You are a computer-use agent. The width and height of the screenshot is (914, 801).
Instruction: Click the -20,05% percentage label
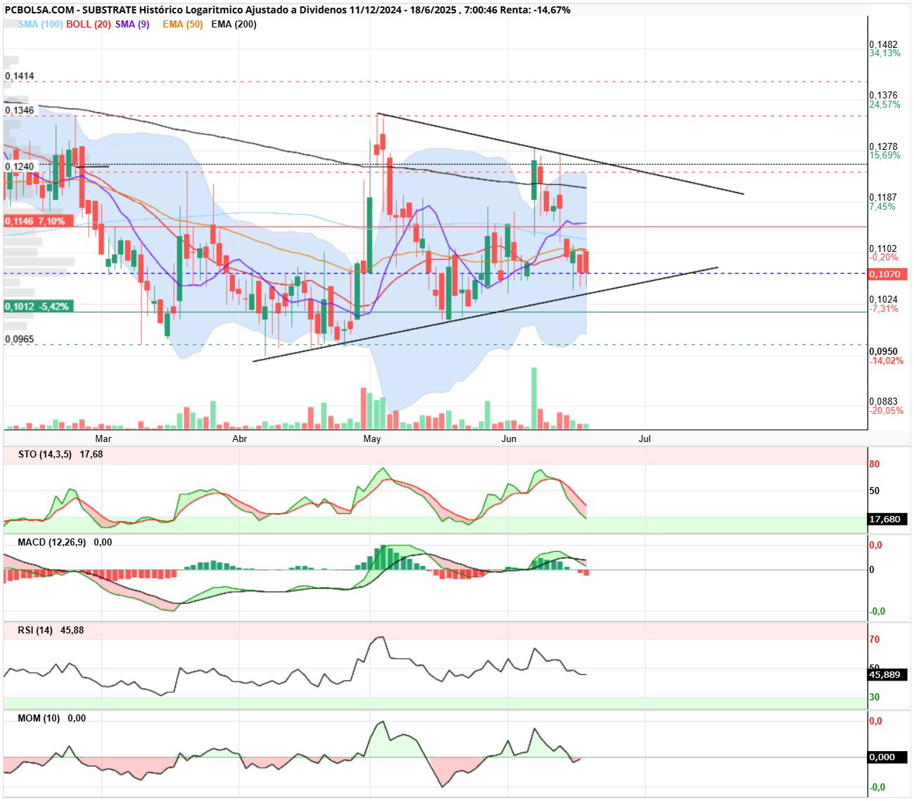887,411
